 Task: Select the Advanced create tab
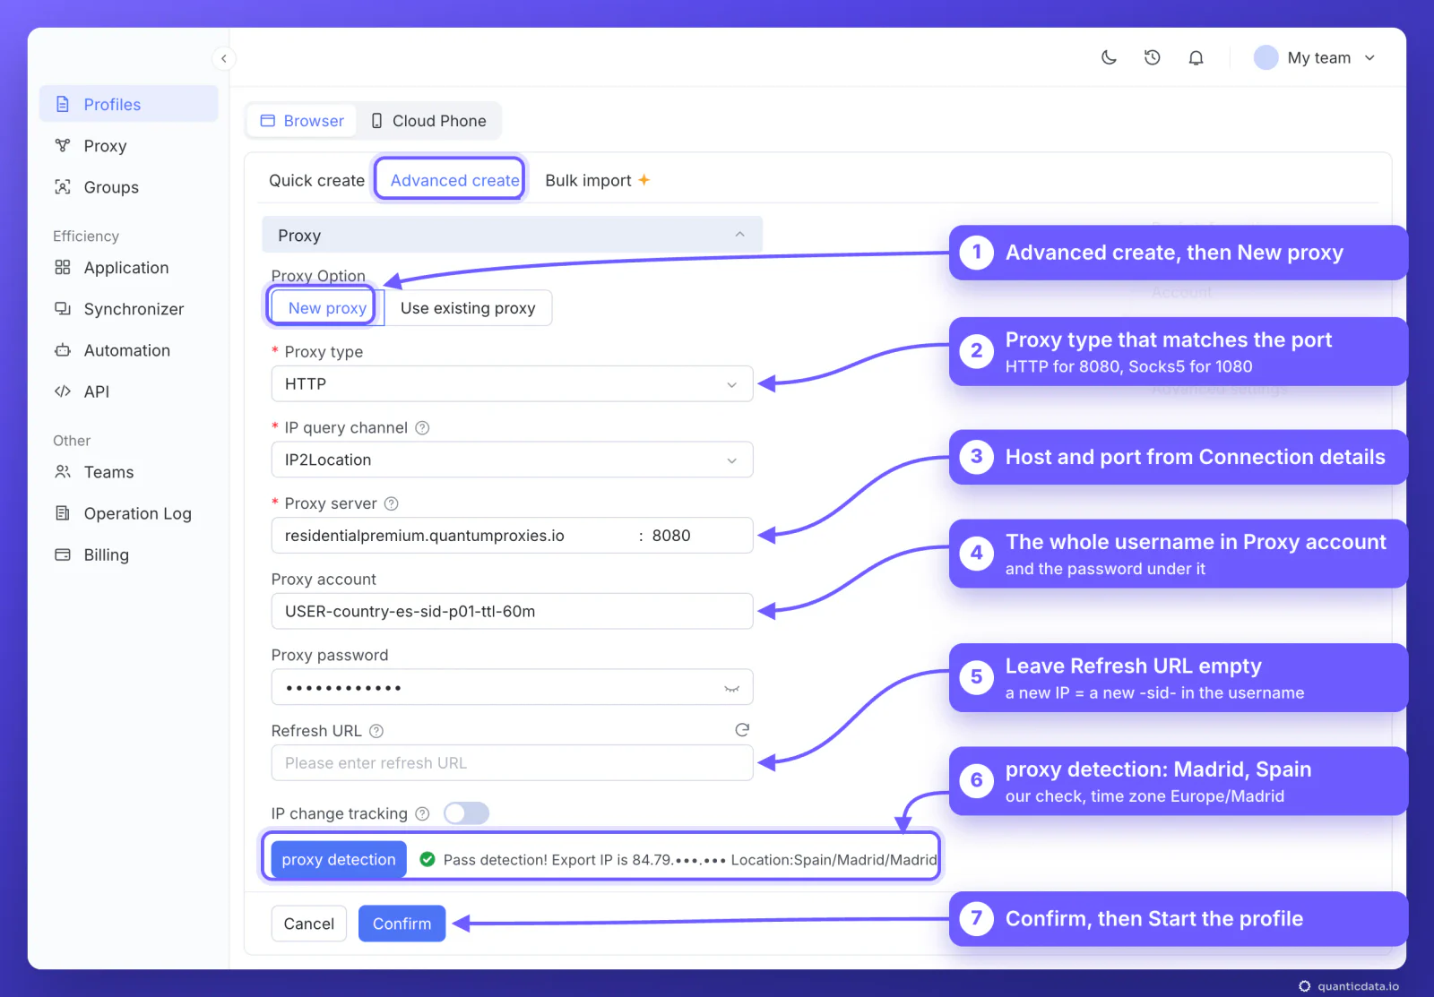coord(454,180)
